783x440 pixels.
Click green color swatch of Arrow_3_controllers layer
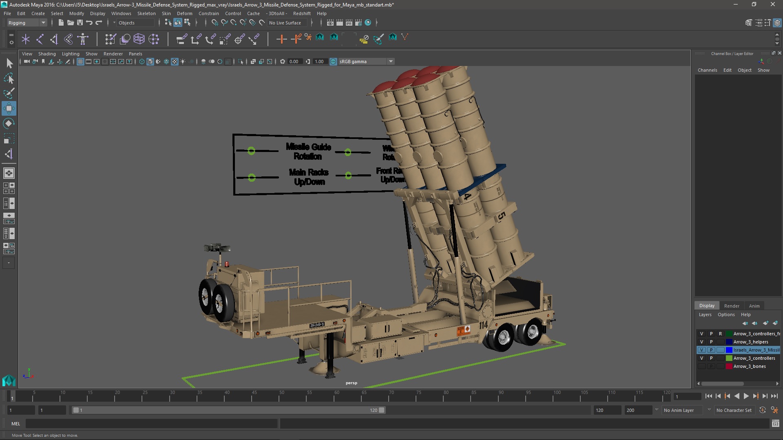729,358
